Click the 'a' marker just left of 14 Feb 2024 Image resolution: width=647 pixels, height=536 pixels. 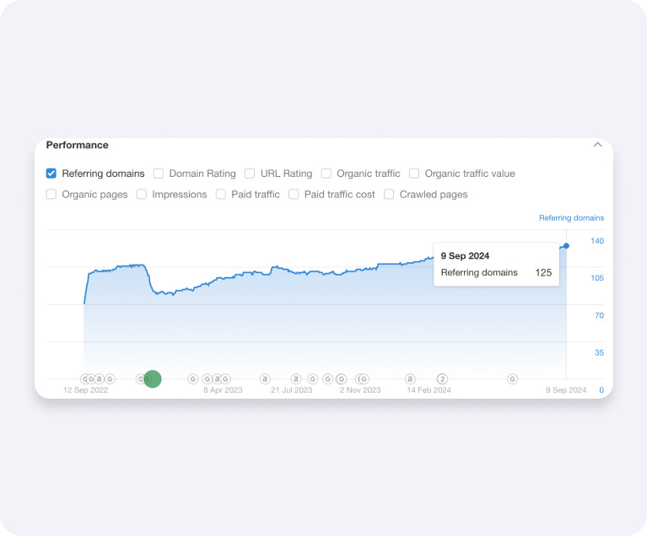(x=410, y=379)
